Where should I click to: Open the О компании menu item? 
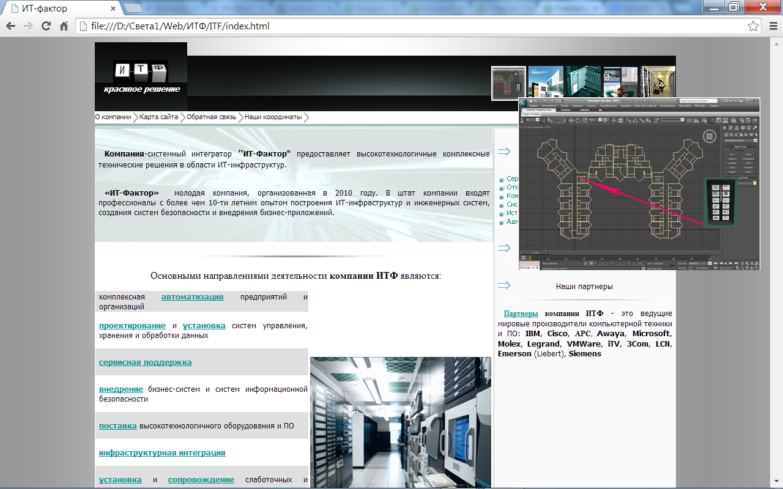pos(113,117)
